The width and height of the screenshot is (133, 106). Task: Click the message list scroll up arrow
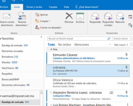click(x=131, y=44)
